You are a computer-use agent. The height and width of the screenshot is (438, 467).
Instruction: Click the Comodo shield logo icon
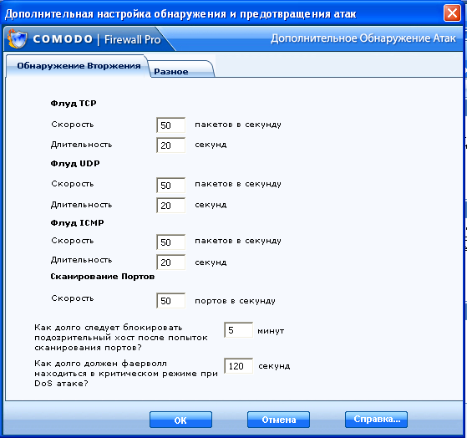pyautogui.click(x=17, y=38)
